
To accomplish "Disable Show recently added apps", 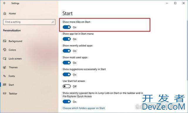I will point(67,51).
